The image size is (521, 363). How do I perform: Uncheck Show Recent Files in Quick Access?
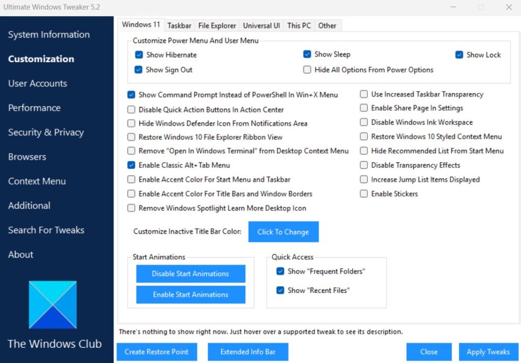[x=280, y=290]
